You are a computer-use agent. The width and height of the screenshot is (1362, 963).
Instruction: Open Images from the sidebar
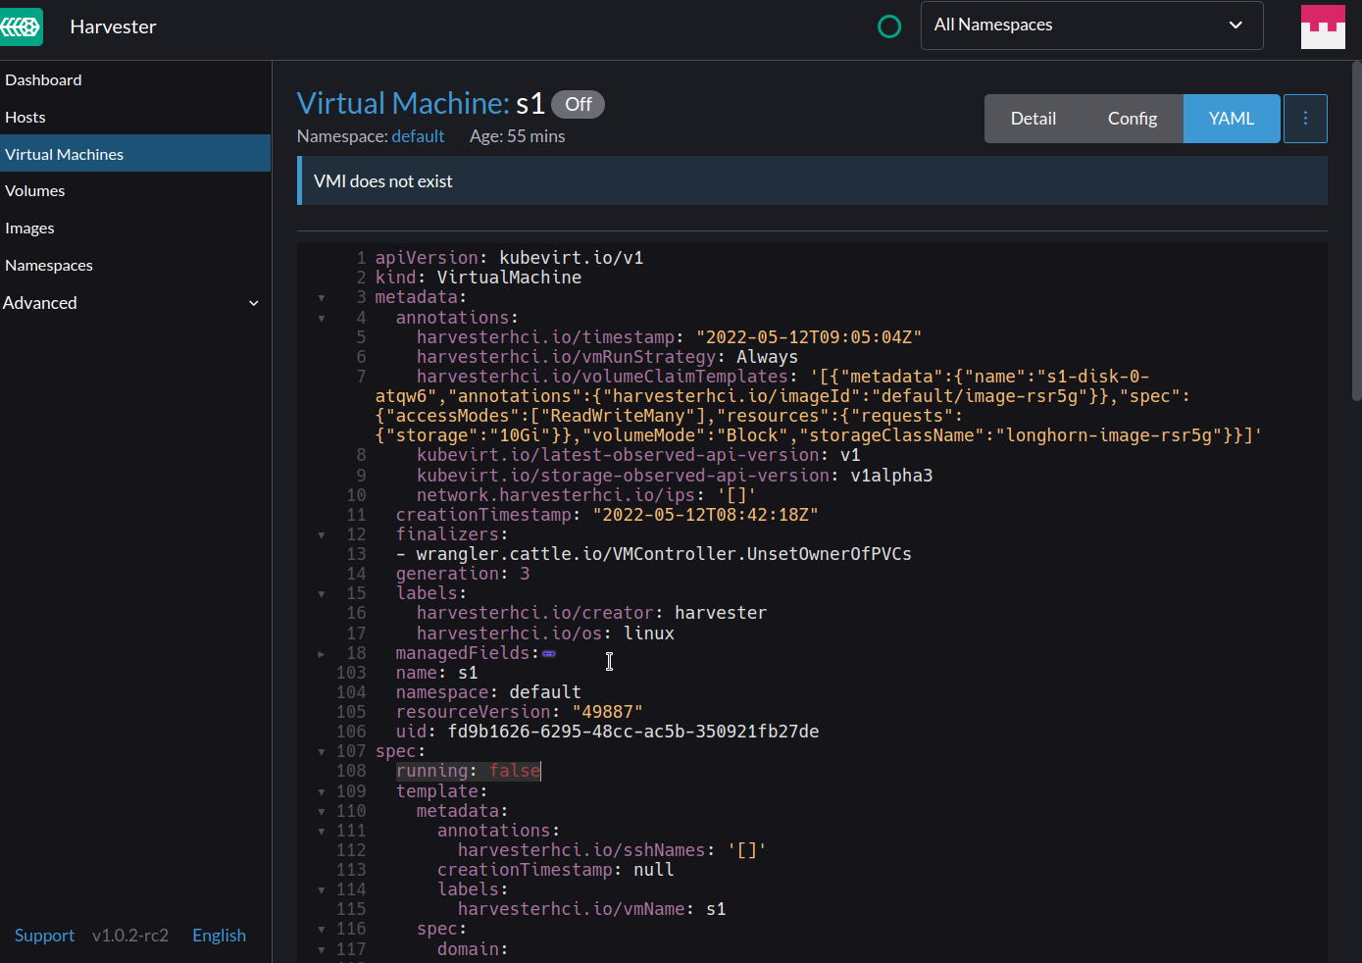29,228
